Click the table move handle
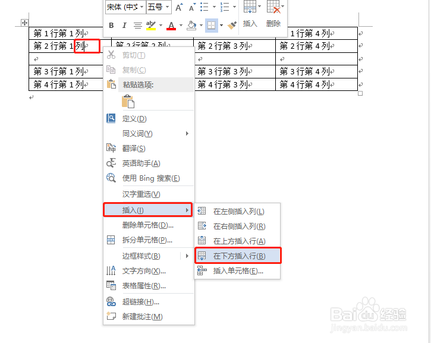 tap(24, 23)
